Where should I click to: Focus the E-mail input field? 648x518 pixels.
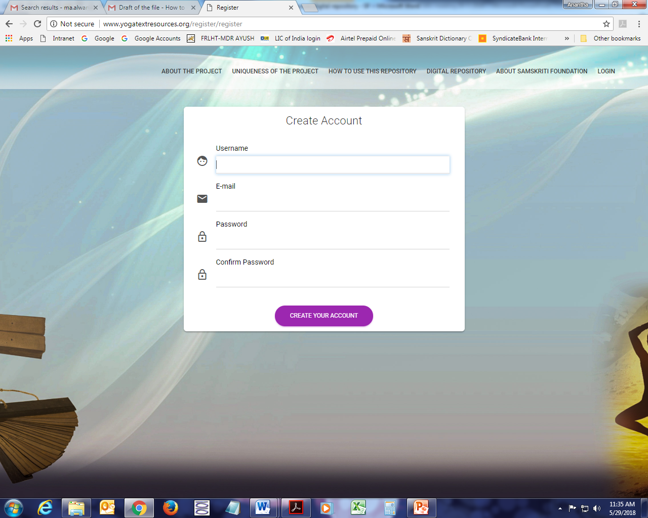click(x=333, y=202)
